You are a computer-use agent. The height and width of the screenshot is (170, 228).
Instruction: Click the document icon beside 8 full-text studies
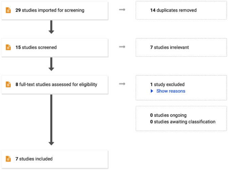pos(8,84)
